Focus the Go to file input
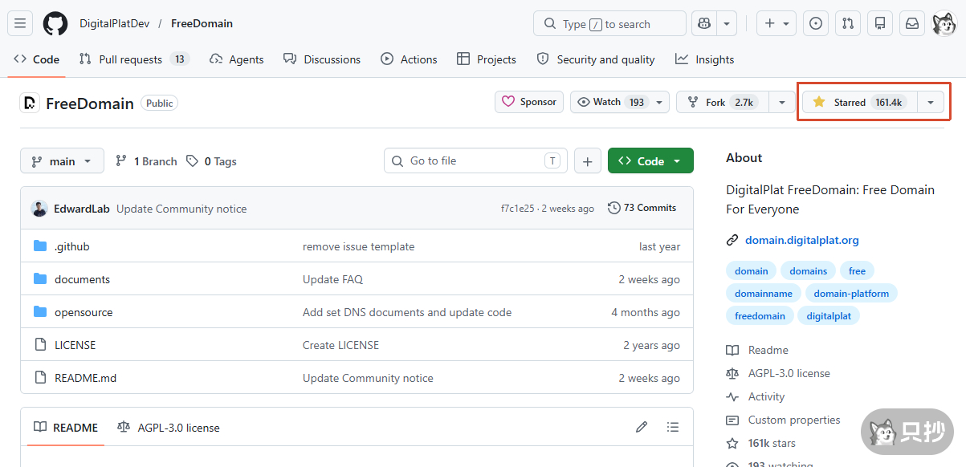 tap(475, 161)
